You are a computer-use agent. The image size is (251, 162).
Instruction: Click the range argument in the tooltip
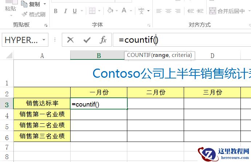[160, 55]
